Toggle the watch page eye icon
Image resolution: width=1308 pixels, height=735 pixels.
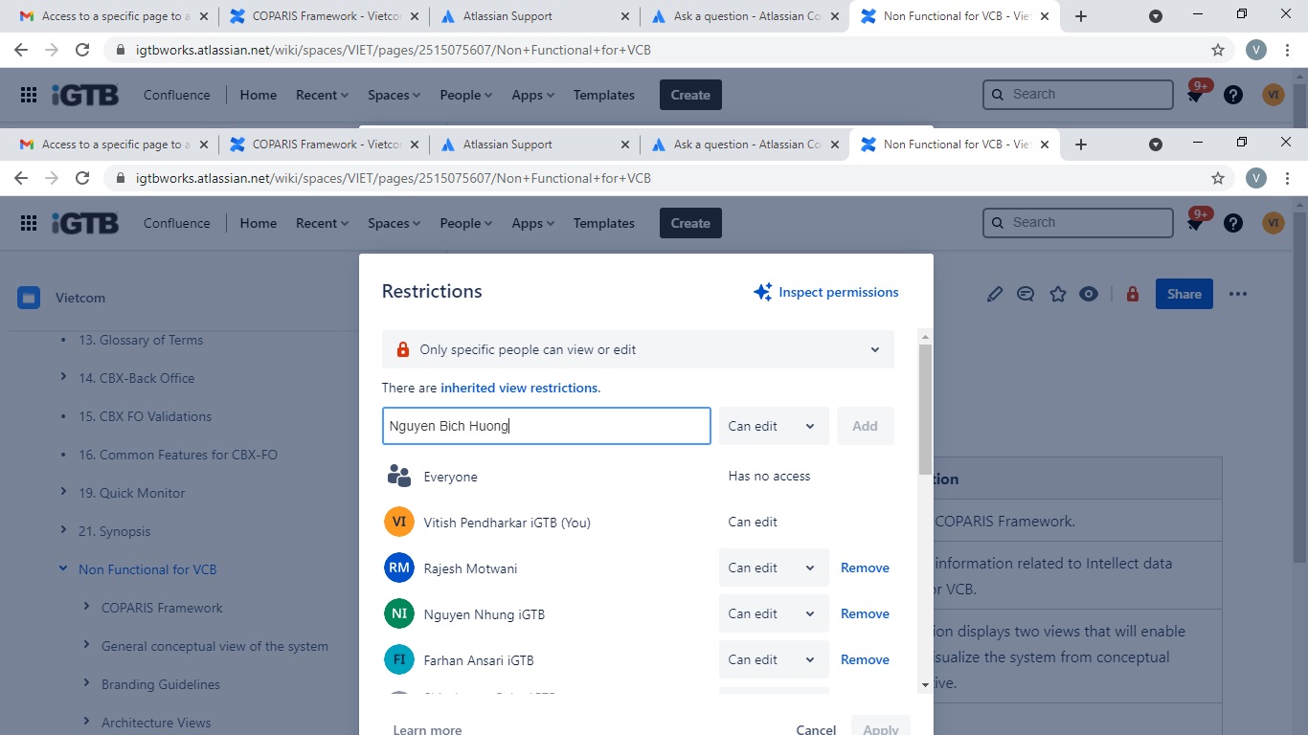pos(1089,294)
